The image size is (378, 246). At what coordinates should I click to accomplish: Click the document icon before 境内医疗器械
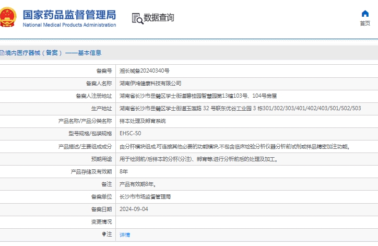pyautogui.click(x=2, y=53)
